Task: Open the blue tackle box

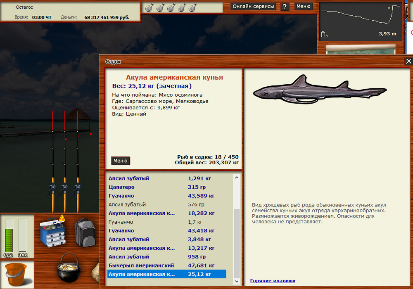Action: pyautogui.click(x=52, y=234)
